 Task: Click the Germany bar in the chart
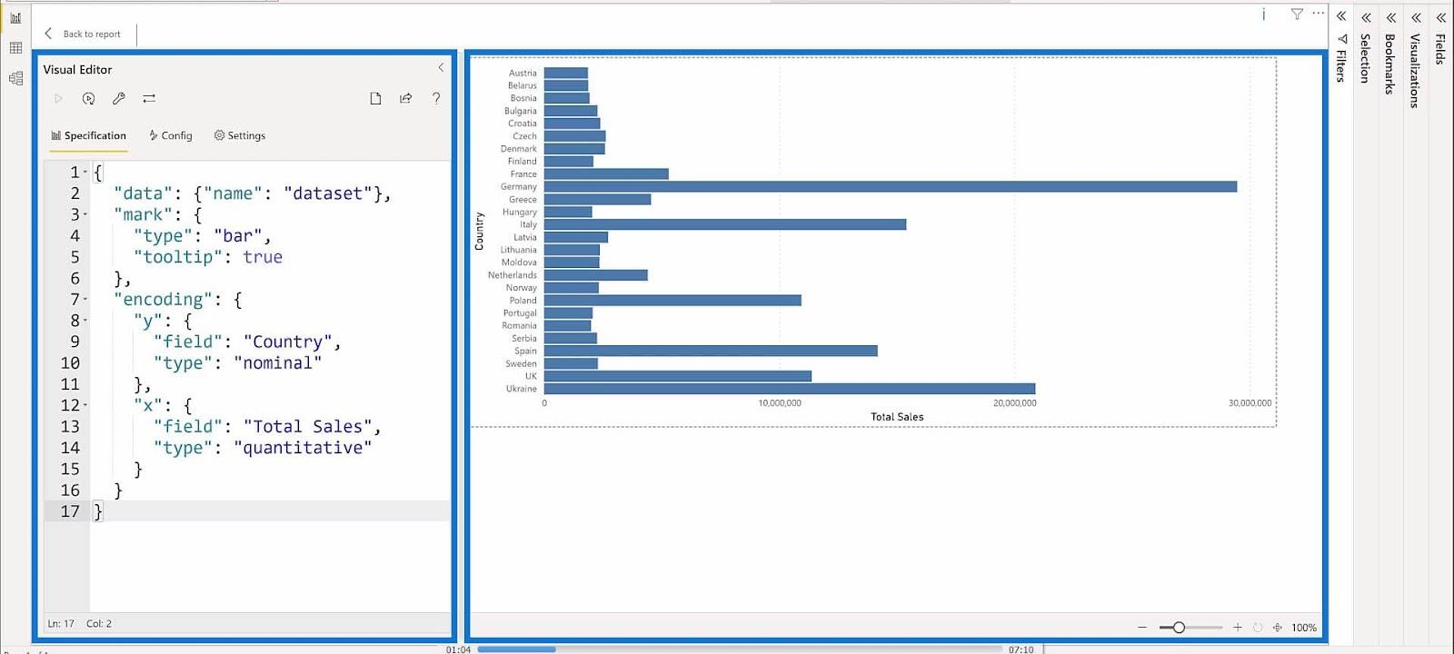pos(891,186)
